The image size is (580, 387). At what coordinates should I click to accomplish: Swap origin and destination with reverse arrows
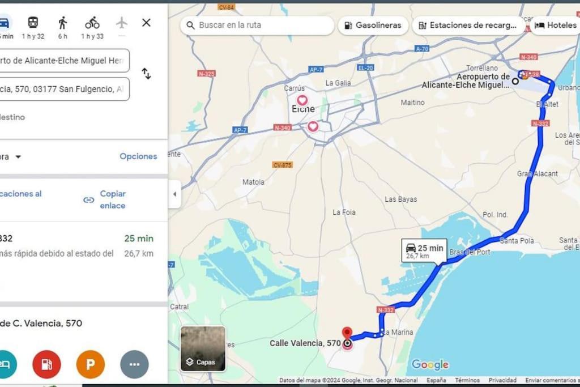pos(146,74)
